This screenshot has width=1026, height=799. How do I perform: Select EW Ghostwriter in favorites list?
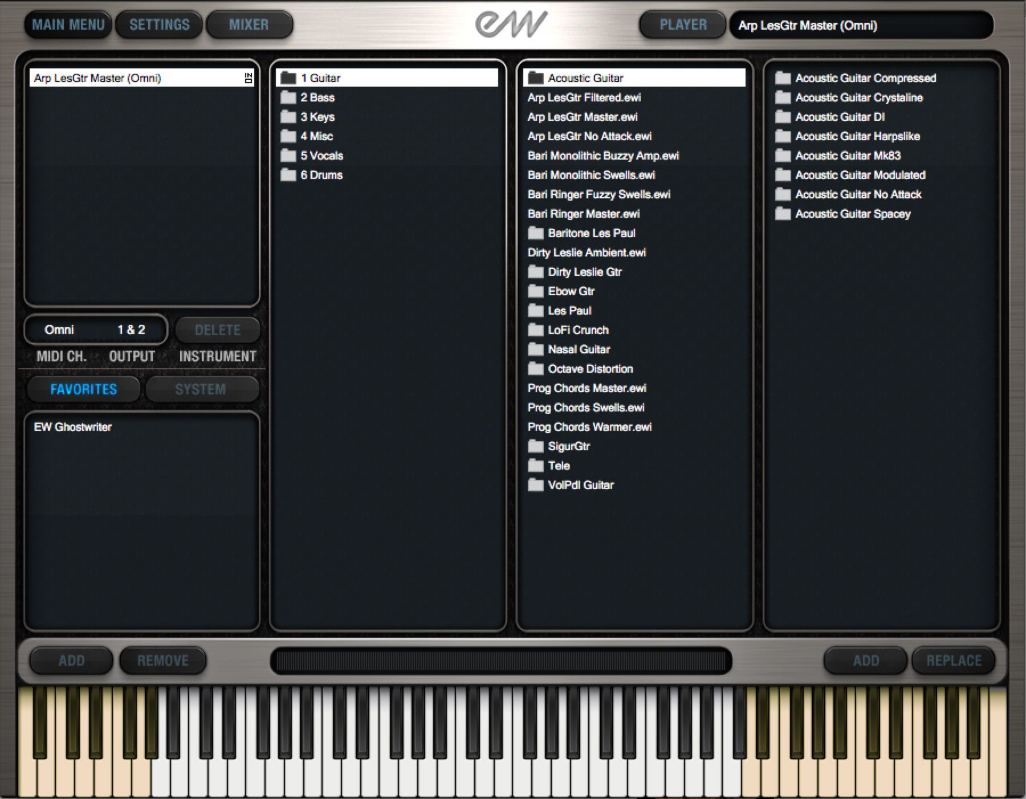tap(72, 427)
